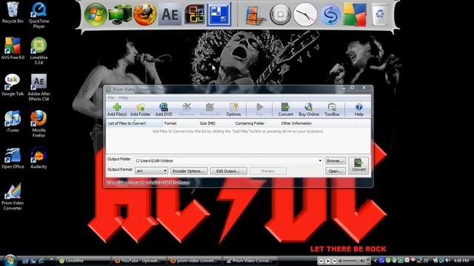Screen dimensions: 474x266
Task: Click the Remove toolbar icon
Action: click(187, 109)
